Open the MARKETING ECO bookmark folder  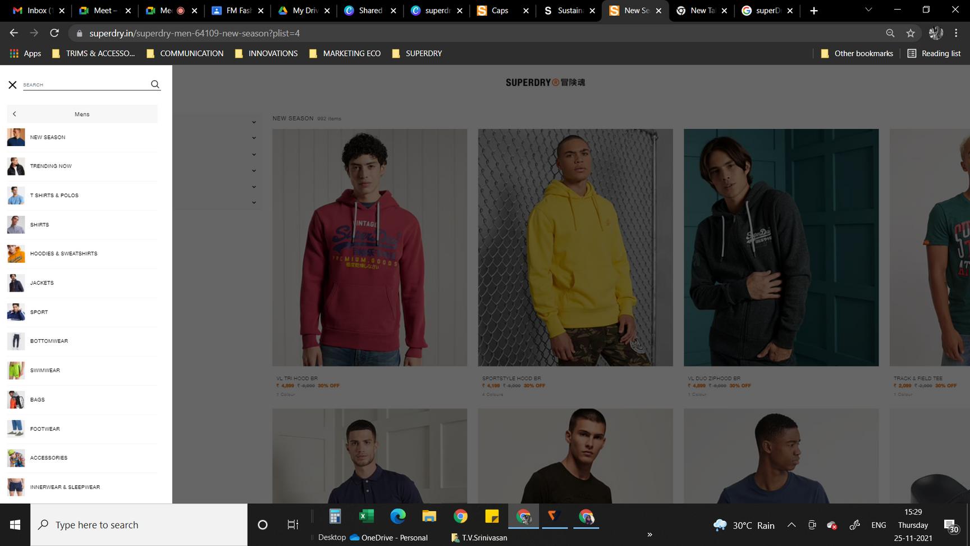[345, 53]
